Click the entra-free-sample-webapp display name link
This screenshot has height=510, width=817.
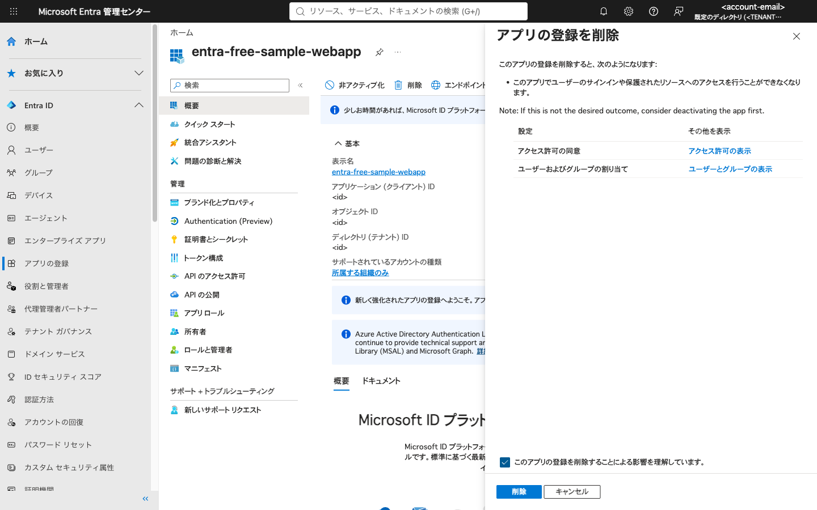coord(378,172)
